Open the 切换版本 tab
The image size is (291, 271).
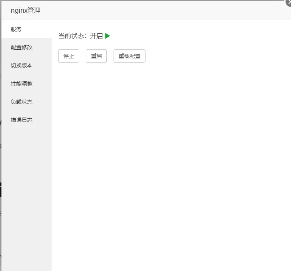(26, 66)
